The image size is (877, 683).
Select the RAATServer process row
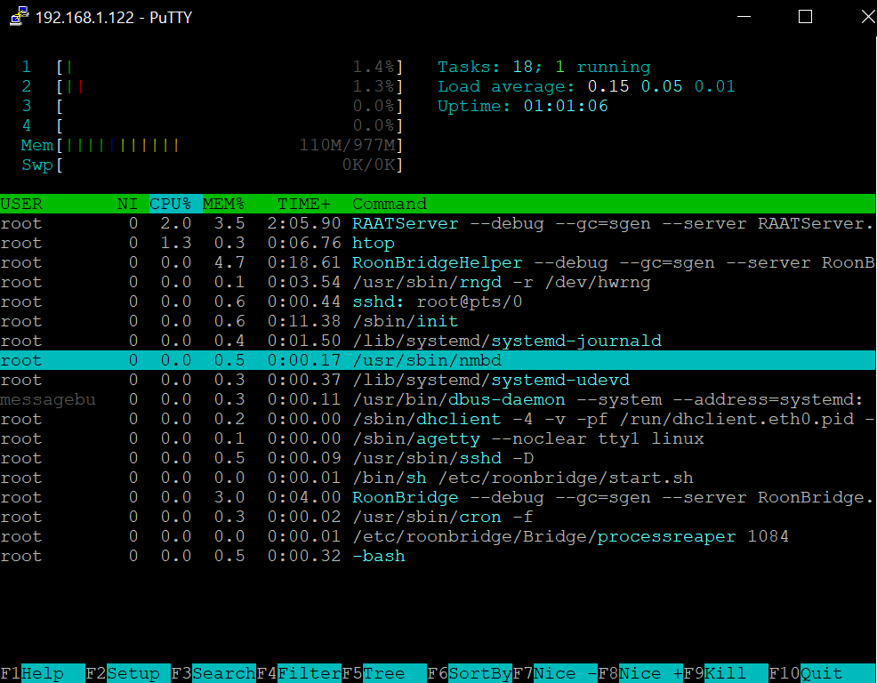point(438,223)
